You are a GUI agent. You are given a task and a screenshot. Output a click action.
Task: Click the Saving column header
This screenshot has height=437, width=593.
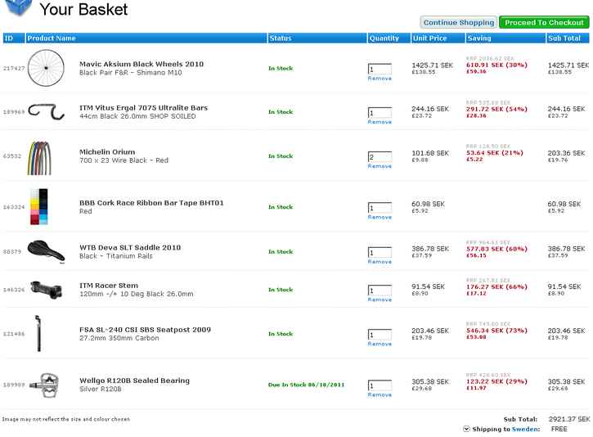[x=505, y=38]
